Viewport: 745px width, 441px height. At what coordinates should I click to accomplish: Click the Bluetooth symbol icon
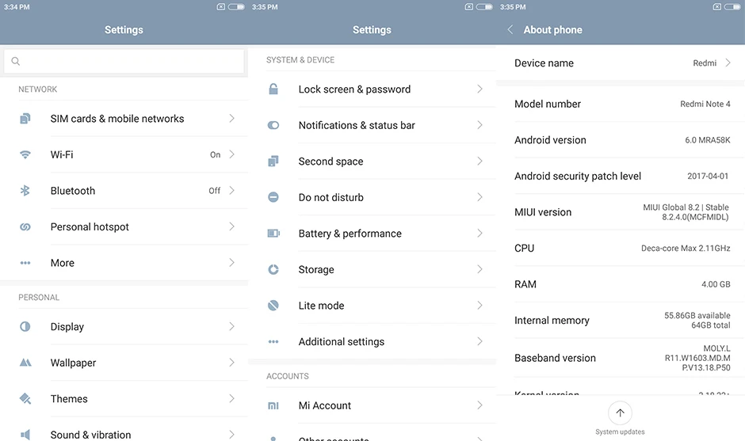(25, 190)
